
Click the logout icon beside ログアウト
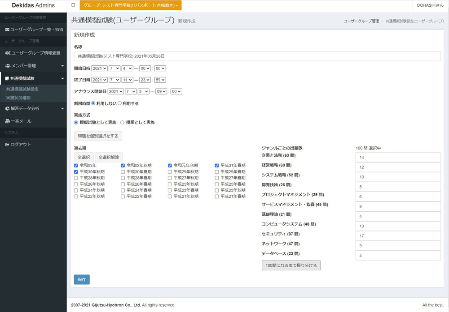(7, 145)
